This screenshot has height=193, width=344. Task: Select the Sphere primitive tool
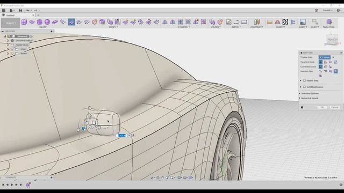tap(47, 22)
